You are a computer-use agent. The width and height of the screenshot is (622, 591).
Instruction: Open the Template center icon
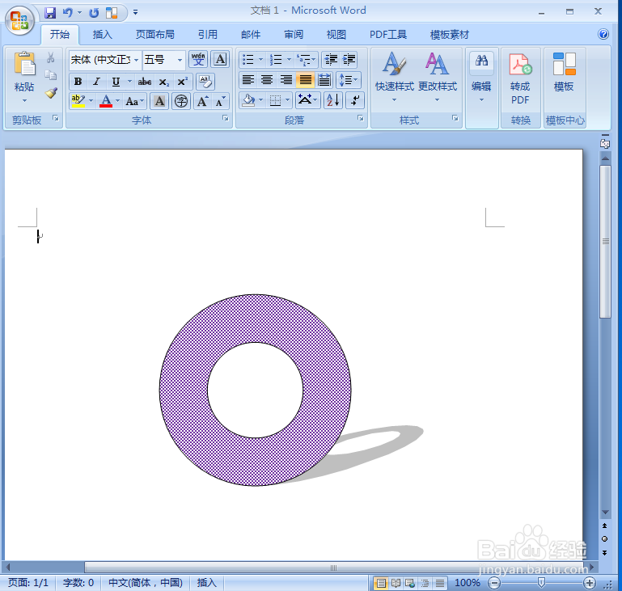564,64
